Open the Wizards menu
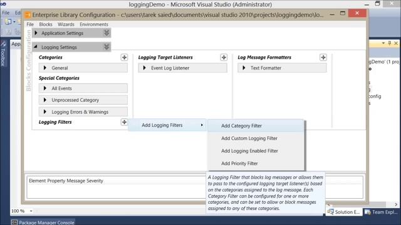Viewport: 401px width, 225px height. [66, 24]
